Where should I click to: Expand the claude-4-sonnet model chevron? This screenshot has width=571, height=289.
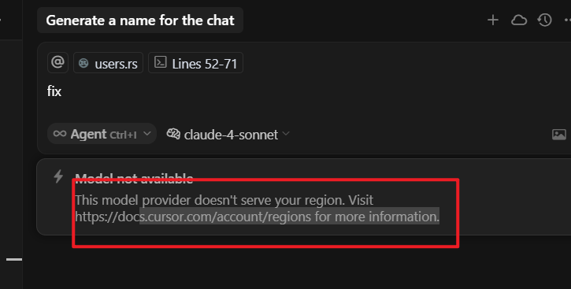click(x=286, y=134)
